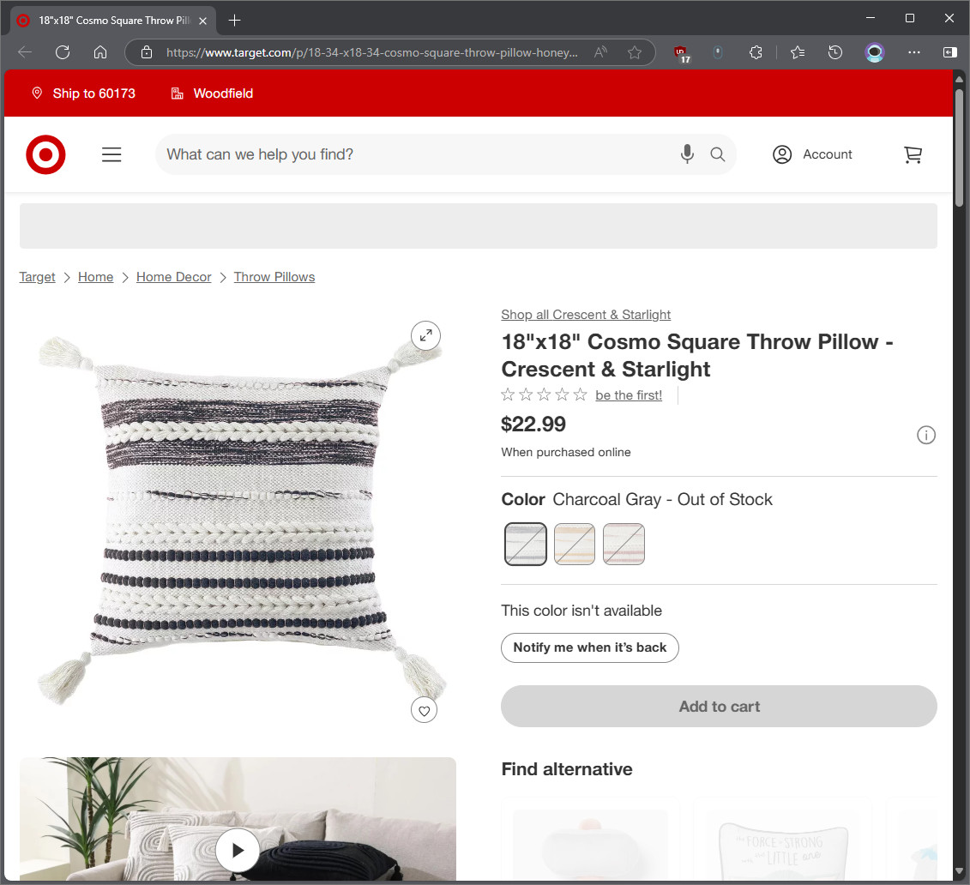Open a new browser tab
970x885 pixels.
[234, 21]
